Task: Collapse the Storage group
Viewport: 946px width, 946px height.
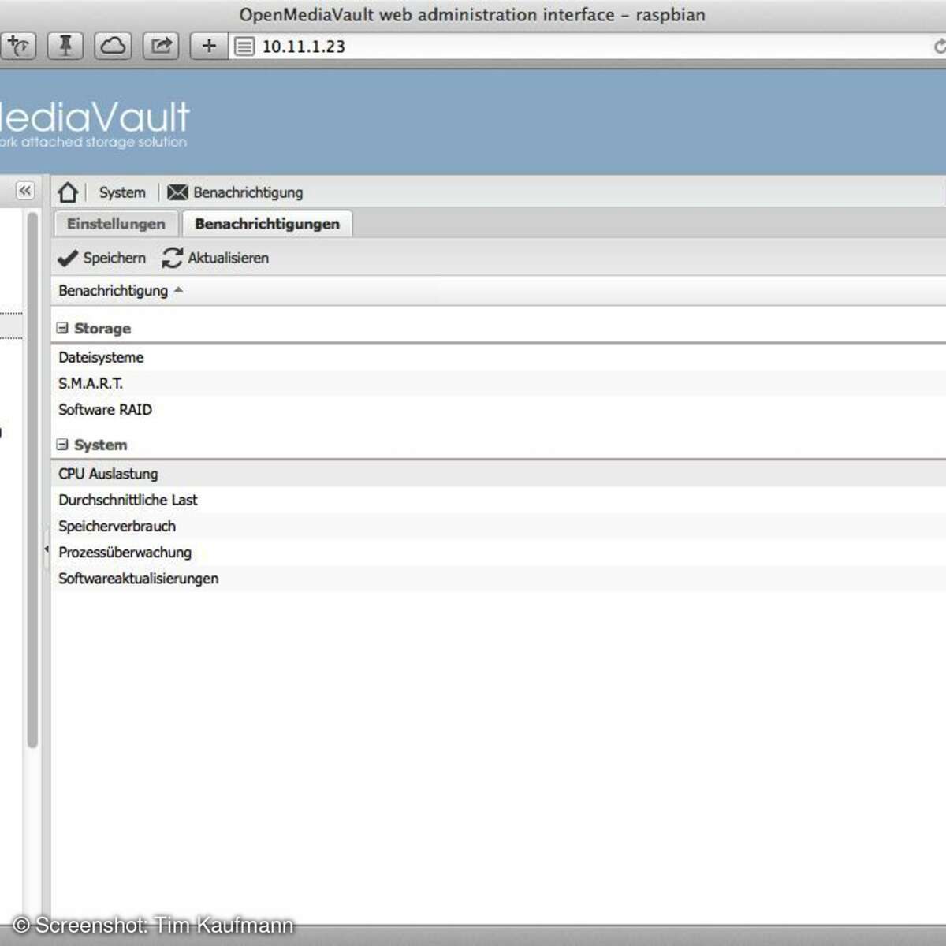Action: (x=62, y=328)
